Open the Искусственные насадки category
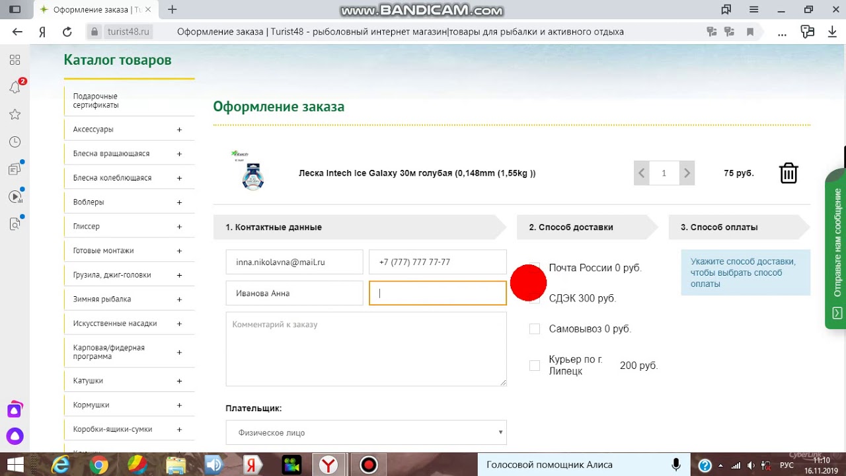This screenshot has width=846, height=476. coord(115,323)
